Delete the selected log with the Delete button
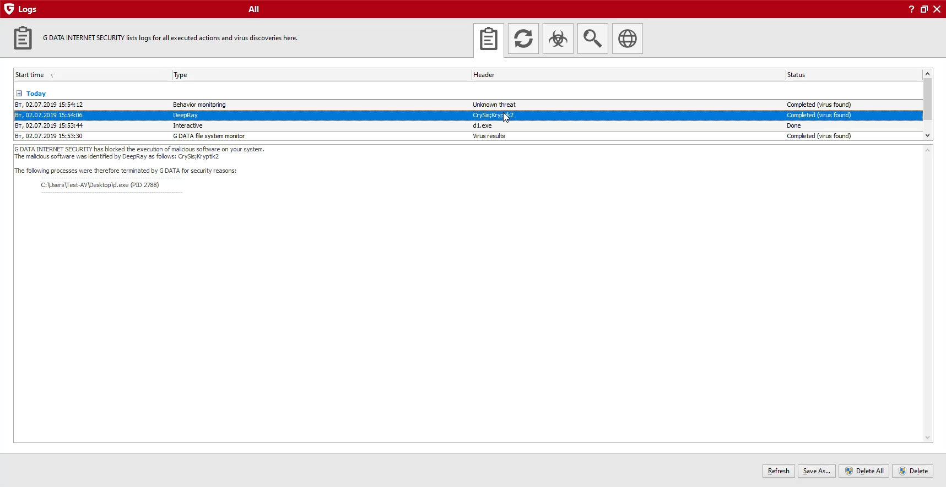 point(912,471)
